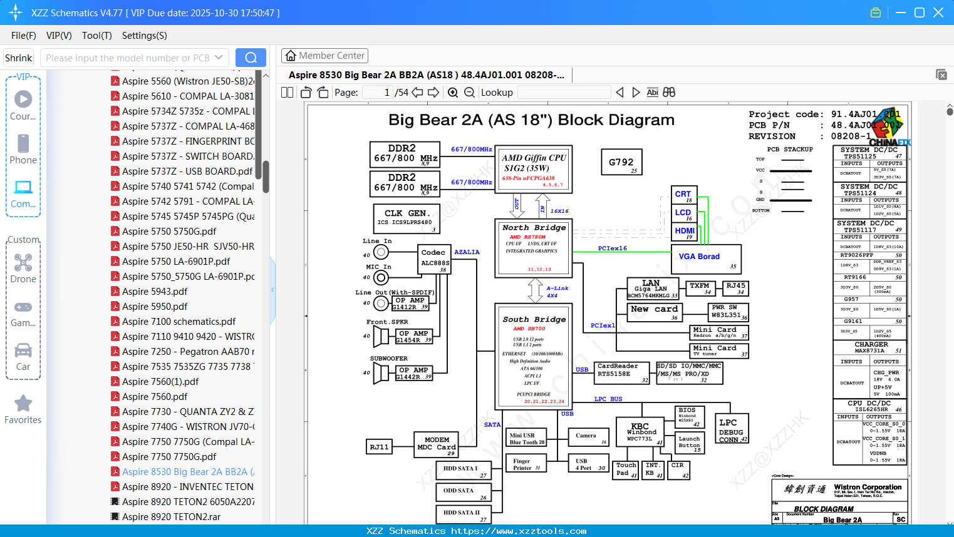The width and height of the screenshot is (954, 537).
Task: Select the Car category icon
Action: coord(23,356)
